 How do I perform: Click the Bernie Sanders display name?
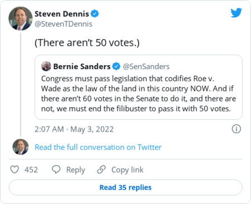click(x=82, y=66)
